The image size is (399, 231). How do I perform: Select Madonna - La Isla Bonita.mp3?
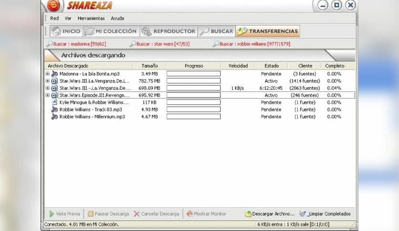pos(89,74)
